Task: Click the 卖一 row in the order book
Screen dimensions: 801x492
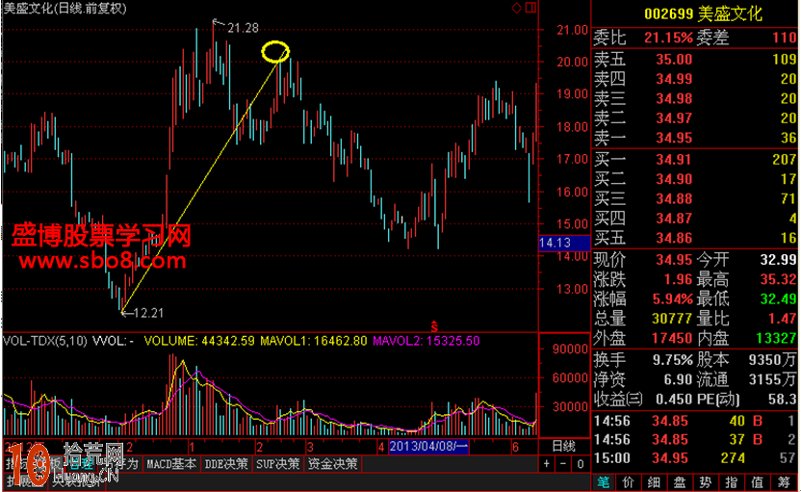Action: click(695, 138)
